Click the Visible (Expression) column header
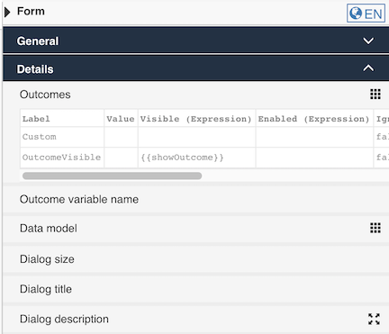 pos(196,118)
